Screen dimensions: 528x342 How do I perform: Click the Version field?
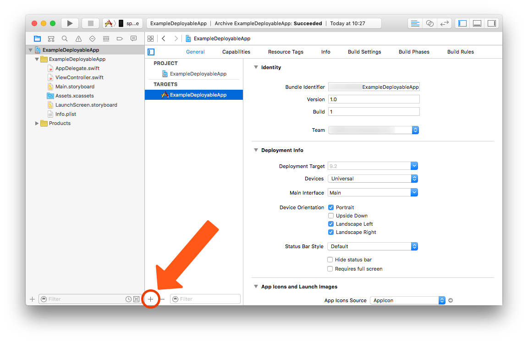pyautogui.click(x=374, y=99)
